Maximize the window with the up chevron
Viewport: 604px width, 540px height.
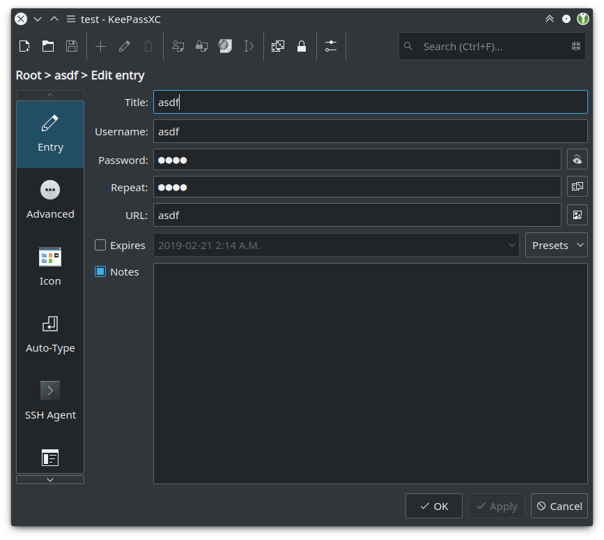[54, 19]
